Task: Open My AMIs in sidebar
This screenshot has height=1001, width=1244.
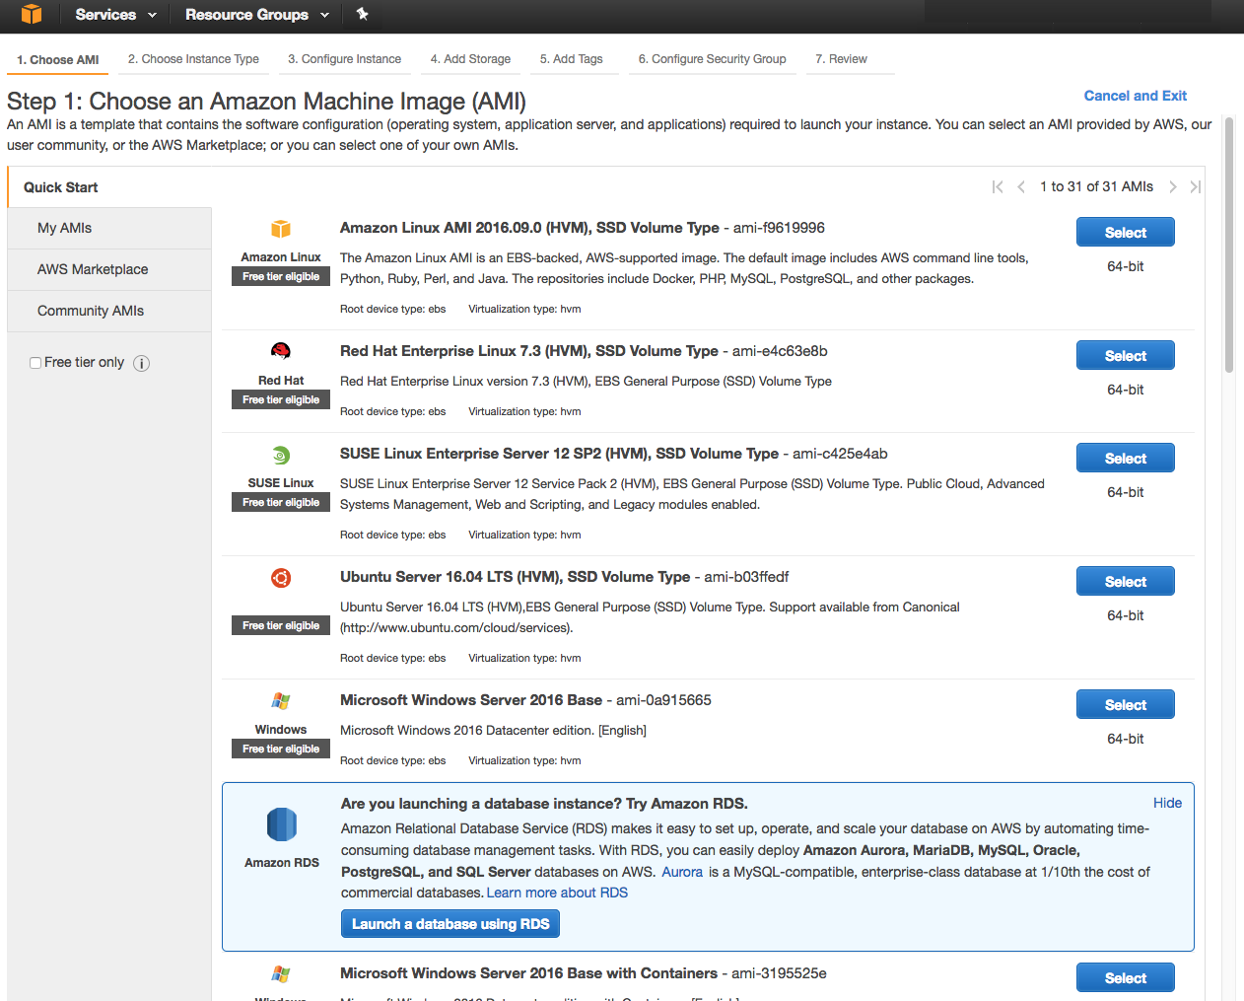Action: point(109,228)
